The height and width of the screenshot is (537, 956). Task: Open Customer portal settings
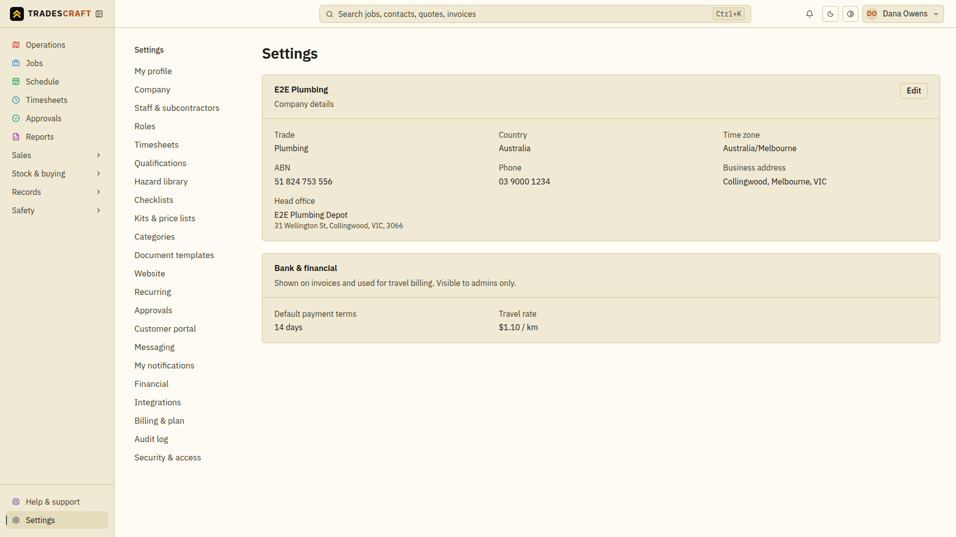point(165,329)
